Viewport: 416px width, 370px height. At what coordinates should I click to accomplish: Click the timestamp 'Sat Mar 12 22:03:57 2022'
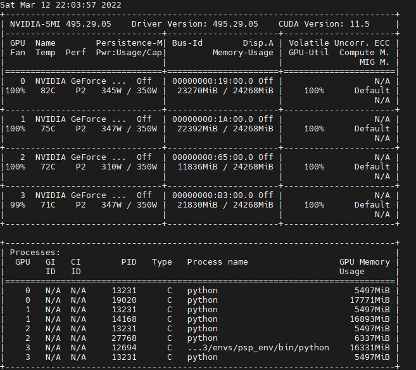61,5
